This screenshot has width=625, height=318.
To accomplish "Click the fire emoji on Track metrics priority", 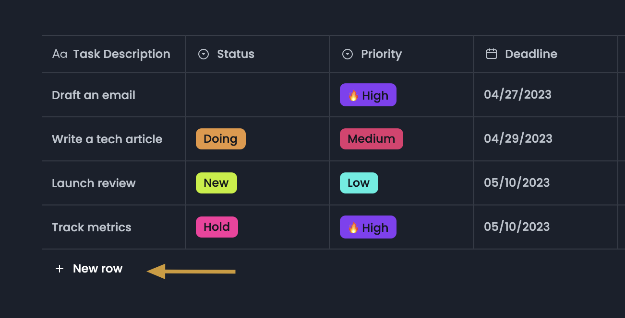I will 353,227.
